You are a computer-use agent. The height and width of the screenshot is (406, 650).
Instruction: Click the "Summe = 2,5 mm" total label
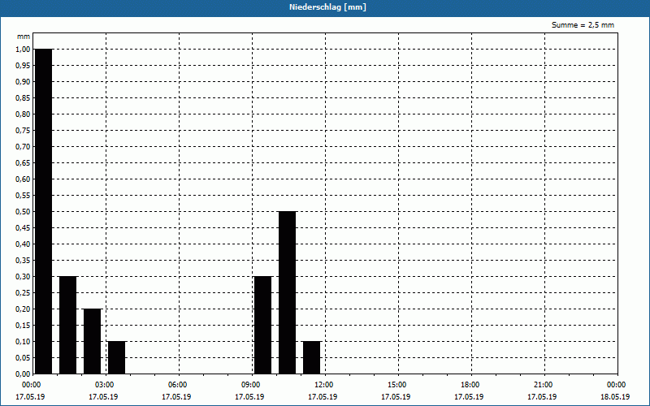[583, 25]
